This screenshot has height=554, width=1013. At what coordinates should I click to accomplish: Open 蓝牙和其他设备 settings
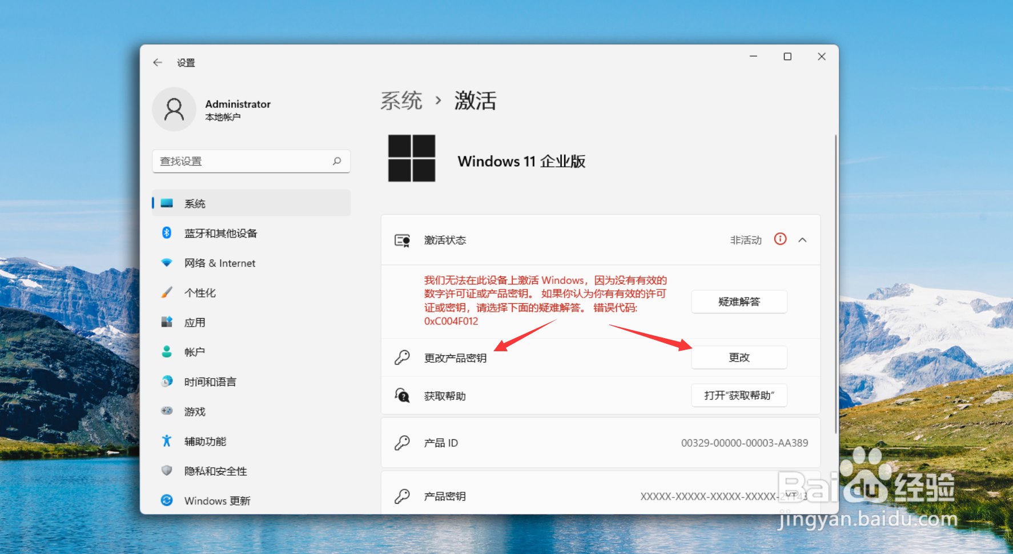pyautogui.click(x=251, y=233)
